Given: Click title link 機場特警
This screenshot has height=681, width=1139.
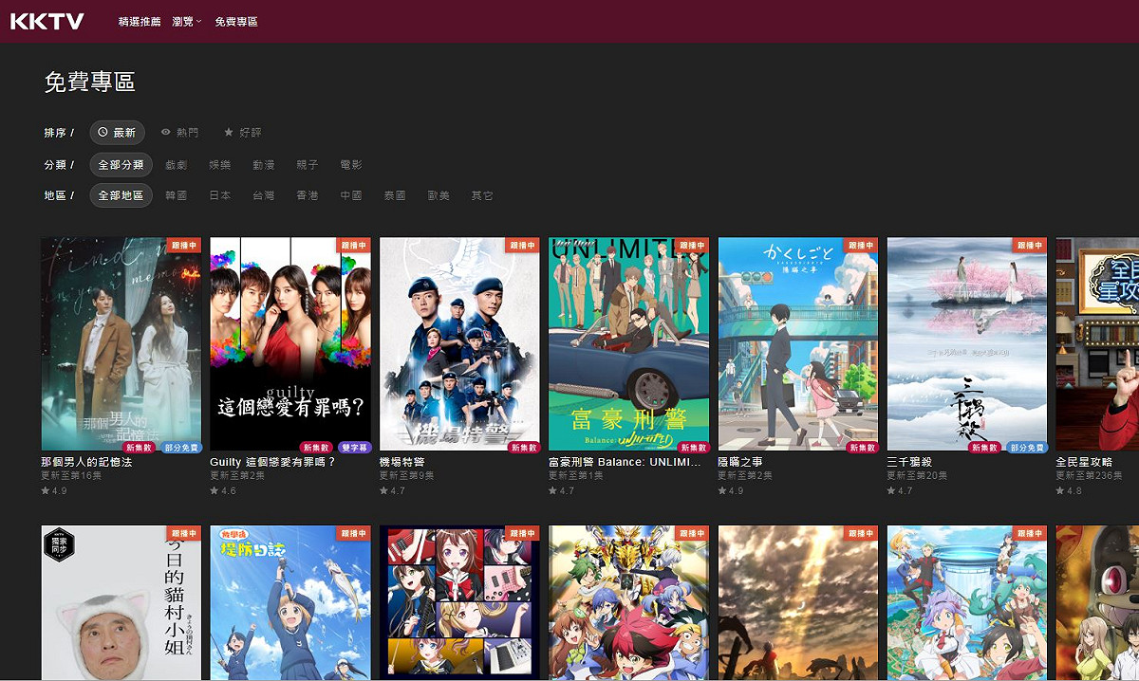Looking at the screenshot, I should (401, 462).
